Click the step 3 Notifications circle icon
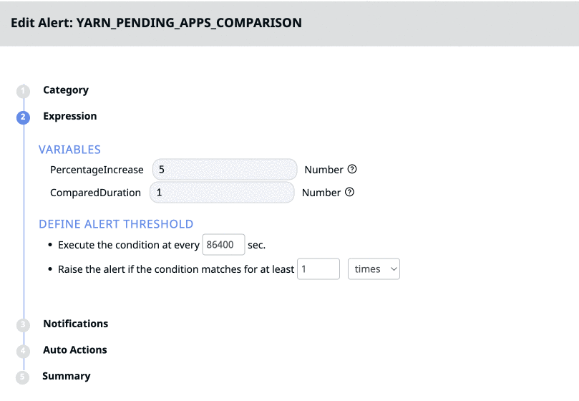Viewport: 579px width, 401px height. click(x=23, y=324)
